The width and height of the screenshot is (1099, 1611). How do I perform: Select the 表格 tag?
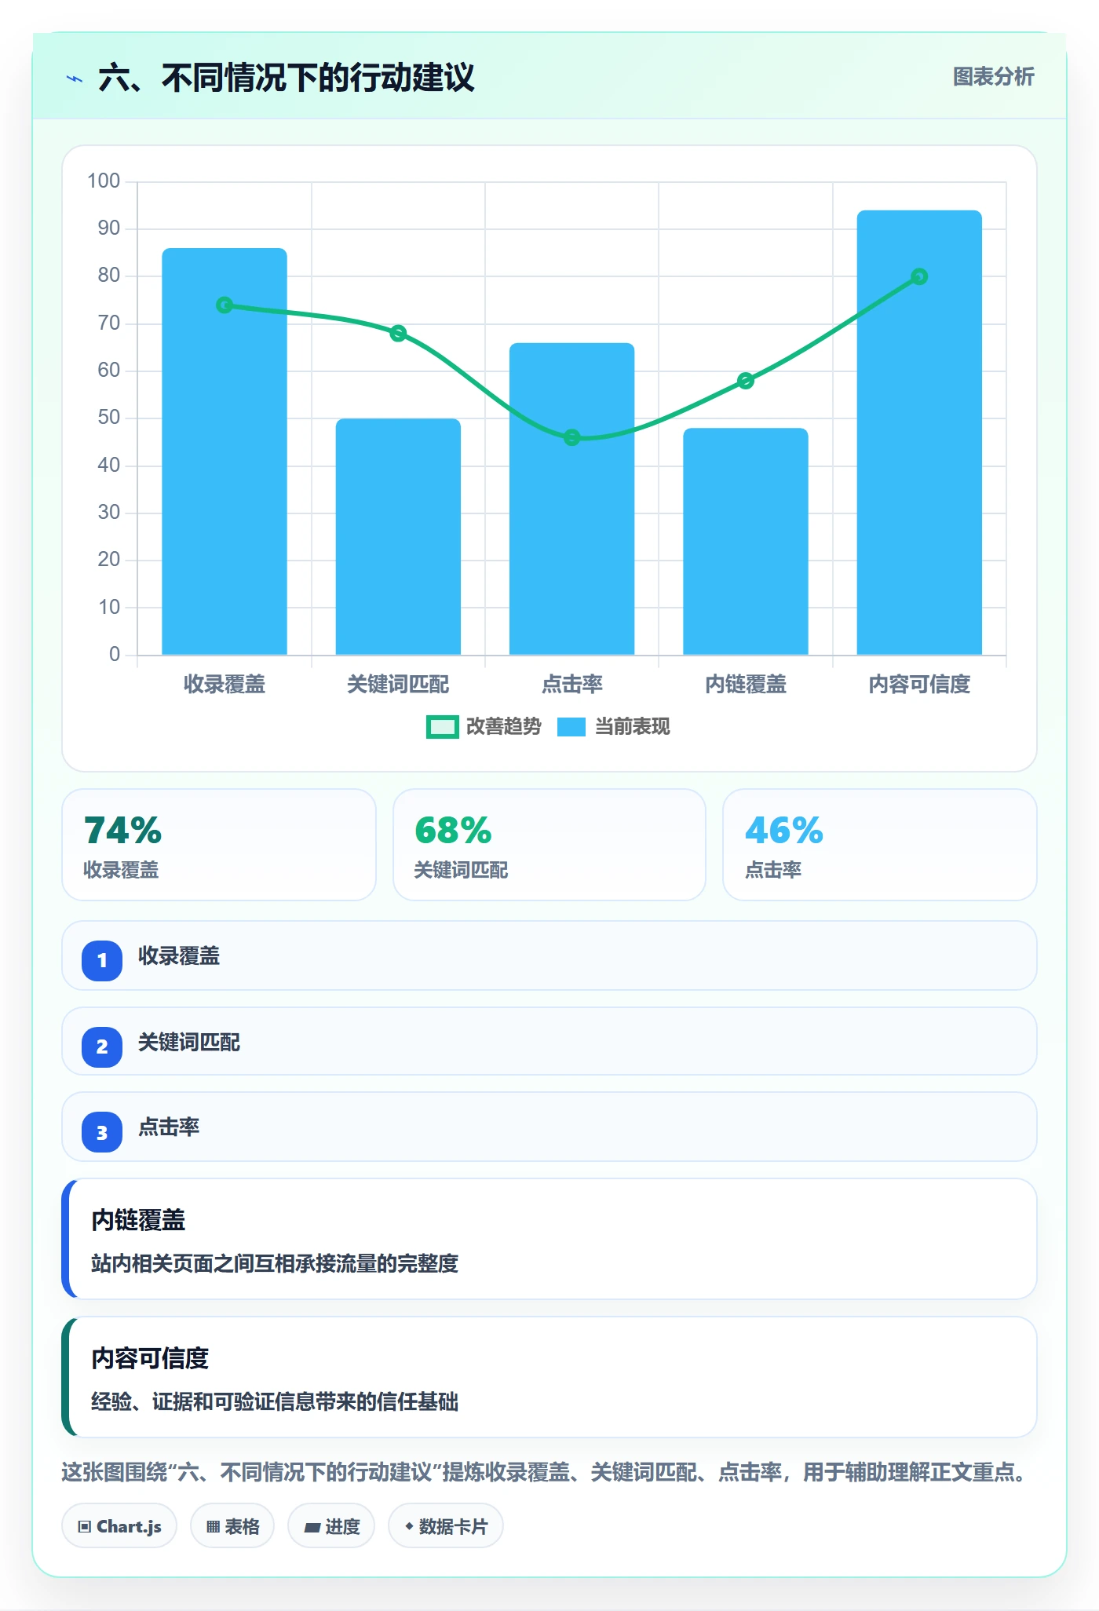click(x=232, y=1526)
